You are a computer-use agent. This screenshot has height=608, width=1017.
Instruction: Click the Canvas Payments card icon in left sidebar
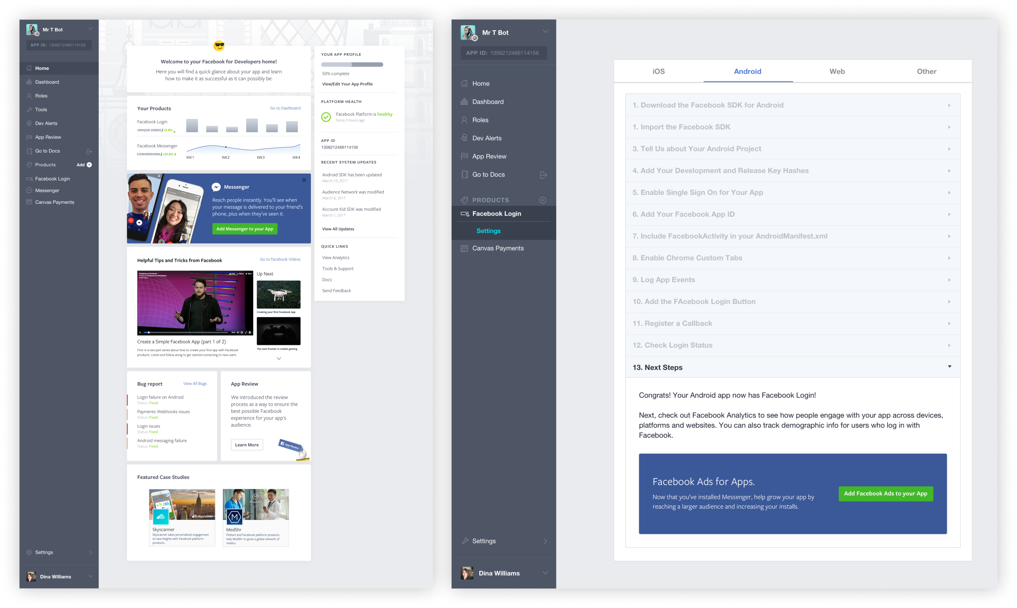coord(29,202)
